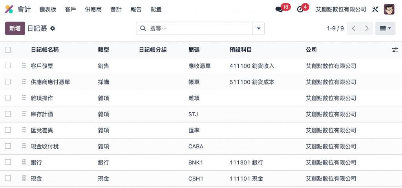Click the drag handle of the 客戶發票 row
This screenshot has height=188, width=402.
[24, 66]
